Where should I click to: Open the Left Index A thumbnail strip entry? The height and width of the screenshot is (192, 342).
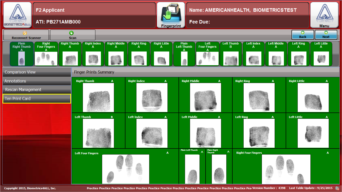tap(253, 54)
